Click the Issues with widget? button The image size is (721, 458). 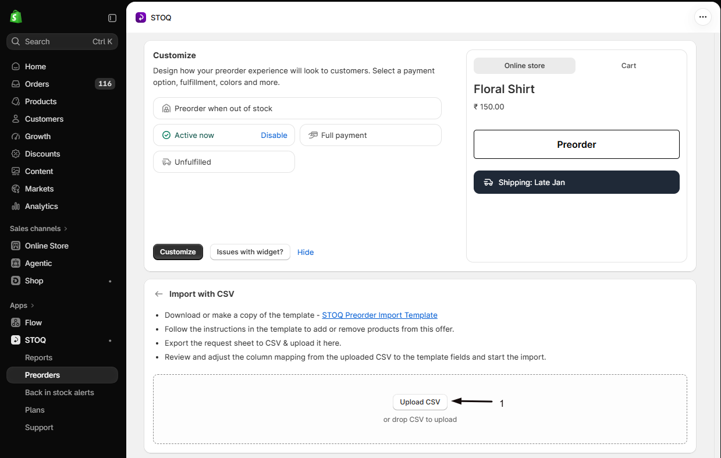[250, 252]
